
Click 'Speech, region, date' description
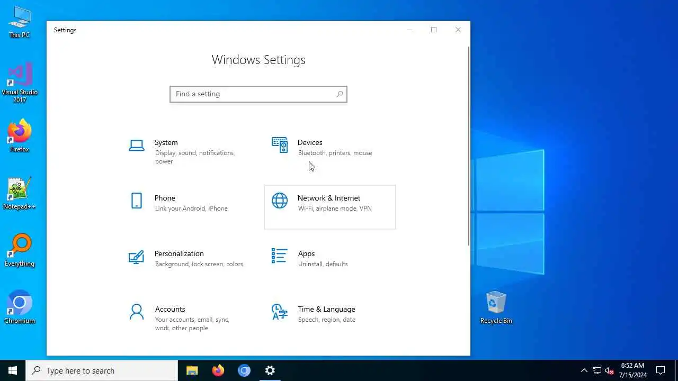coord(326,320)
